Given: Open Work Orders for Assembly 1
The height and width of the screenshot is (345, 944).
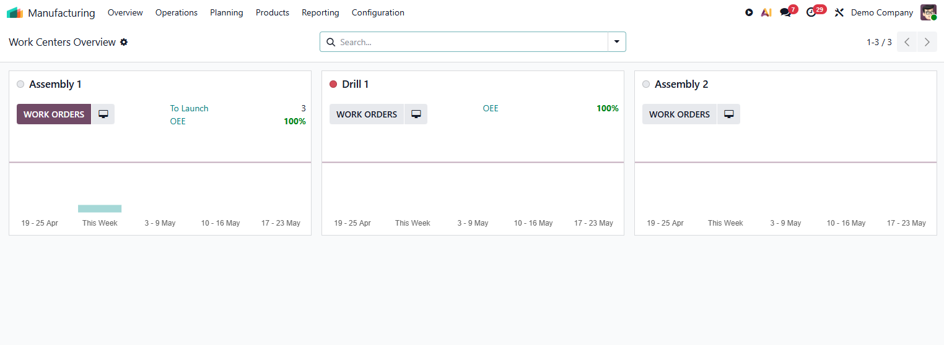Looking at the screenshot, I should tap(54, 114).
